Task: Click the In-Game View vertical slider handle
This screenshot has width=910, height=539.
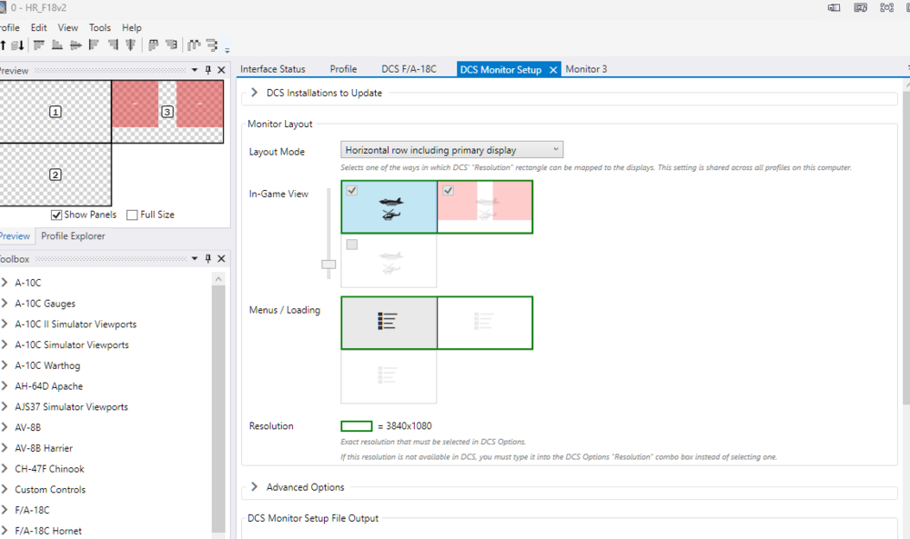Action: pos(329,265)
